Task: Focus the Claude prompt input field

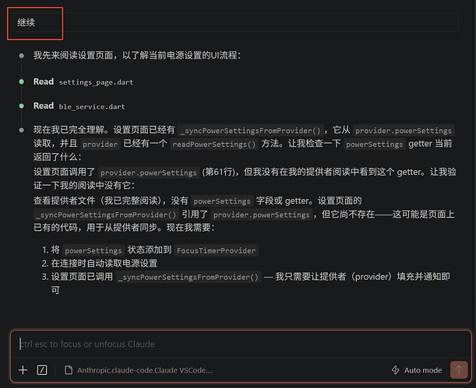Action: pyautogui.click(x=240, y=344)
